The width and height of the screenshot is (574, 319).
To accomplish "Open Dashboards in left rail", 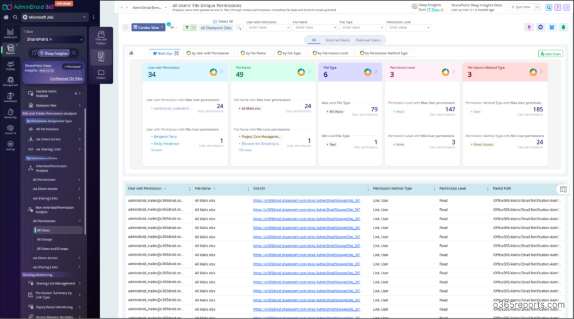I will [10, 33].
